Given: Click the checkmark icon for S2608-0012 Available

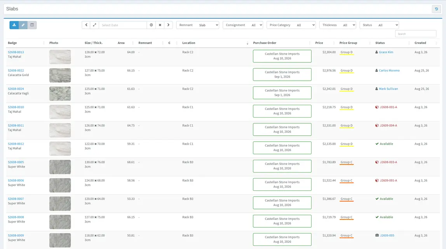Looking at the screenshot, I should tap(377, 144).
